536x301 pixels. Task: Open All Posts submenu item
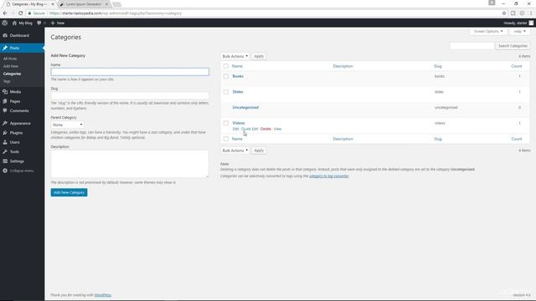coord(10,59)
